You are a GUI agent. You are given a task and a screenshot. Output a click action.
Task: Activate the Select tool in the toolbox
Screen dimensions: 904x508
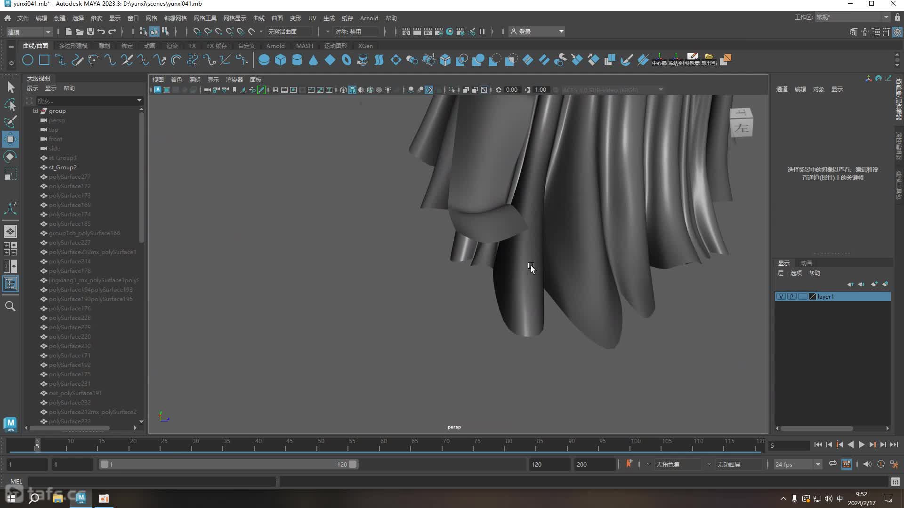point(10,87)
